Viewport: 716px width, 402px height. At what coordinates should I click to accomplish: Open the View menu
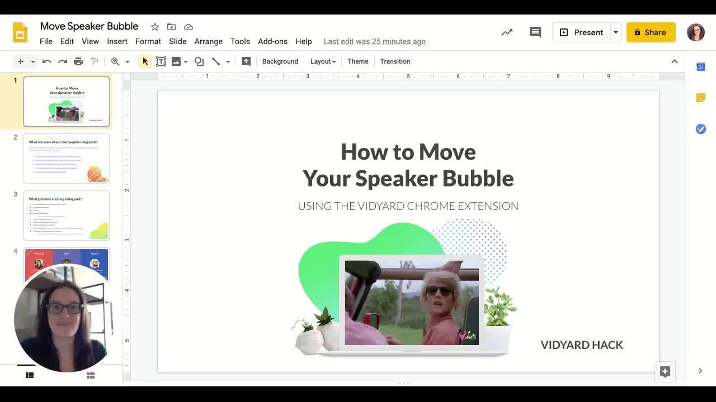(90, 41)
